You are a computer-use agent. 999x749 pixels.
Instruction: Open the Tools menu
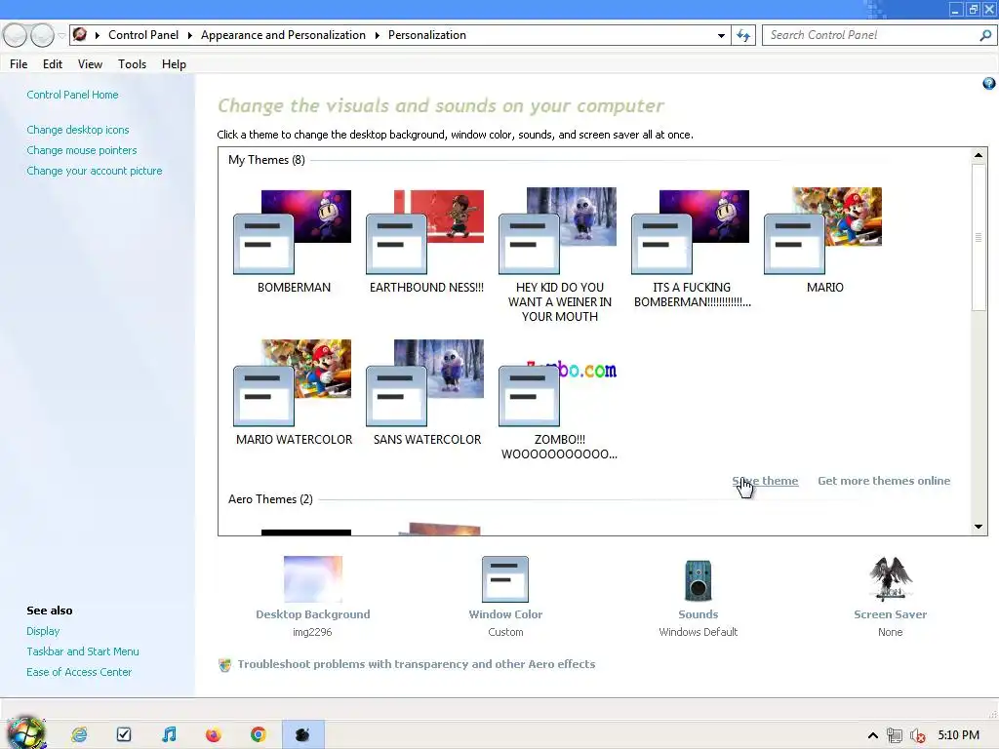pos(132,63)
